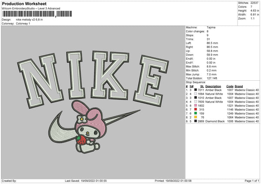Click the Up value '58.8 mm'
Screen dimensions: 261x184
[212, 51]
